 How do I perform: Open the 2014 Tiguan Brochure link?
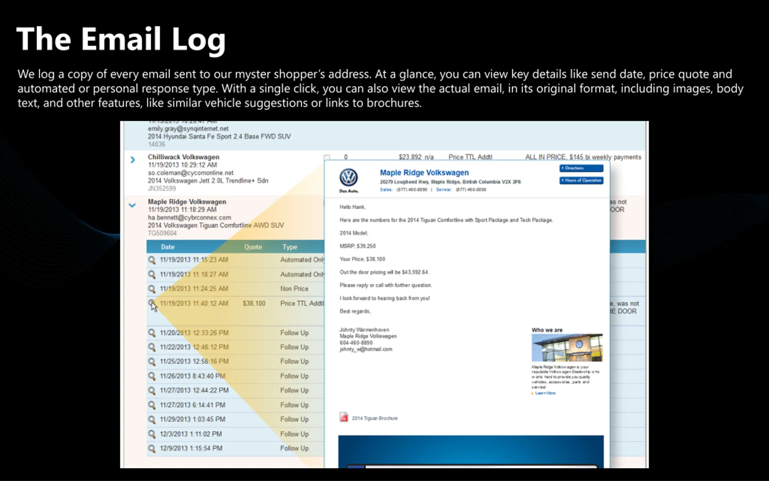coord(375,418)
